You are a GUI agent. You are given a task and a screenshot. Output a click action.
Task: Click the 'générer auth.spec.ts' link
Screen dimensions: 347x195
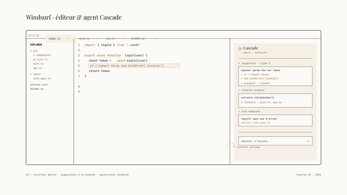(x=256, y=123)
